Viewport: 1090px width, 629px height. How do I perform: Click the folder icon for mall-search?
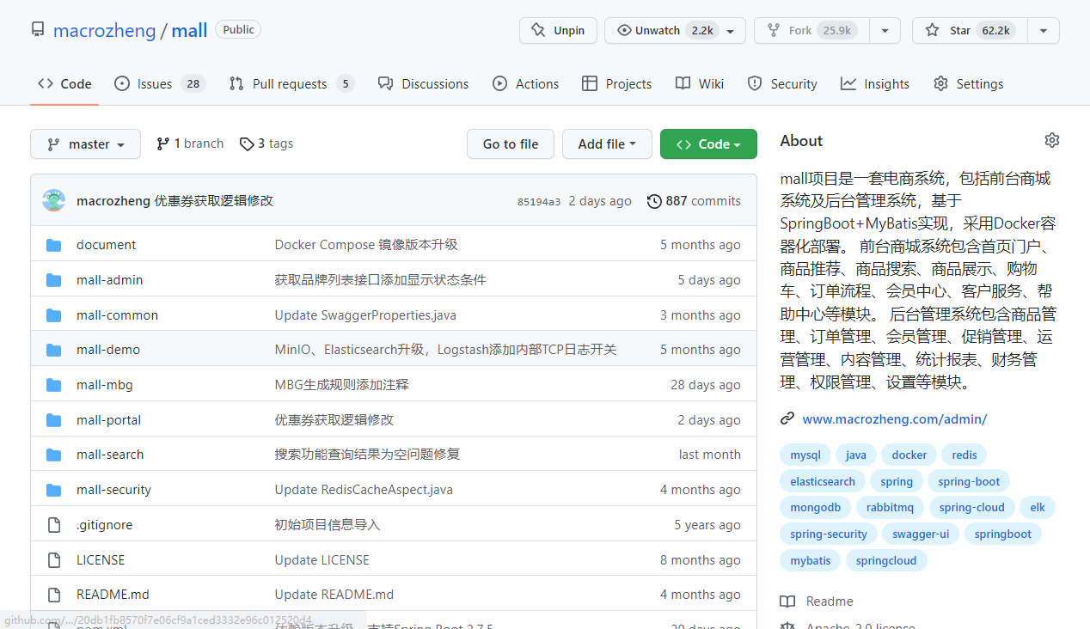click(54, 455)
